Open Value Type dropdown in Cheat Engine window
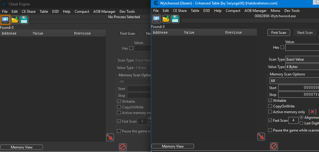 pyautogui.click(x=143, y=67)
